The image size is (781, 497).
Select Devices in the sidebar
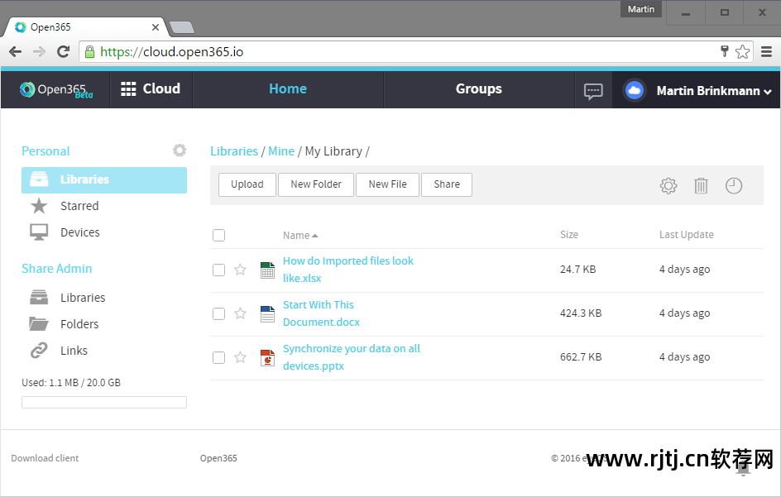point(80,232)
